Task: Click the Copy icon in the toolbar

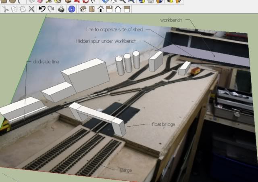Action: (x=14, y=9)
